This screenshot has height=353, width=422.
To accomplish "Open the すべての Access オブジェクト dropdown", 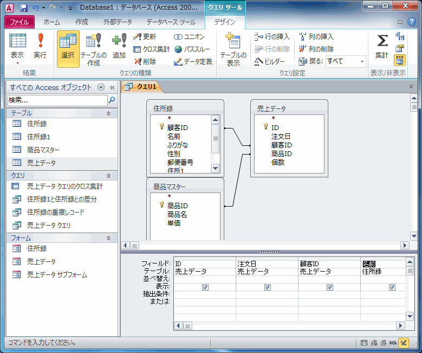I will (101, 87).
